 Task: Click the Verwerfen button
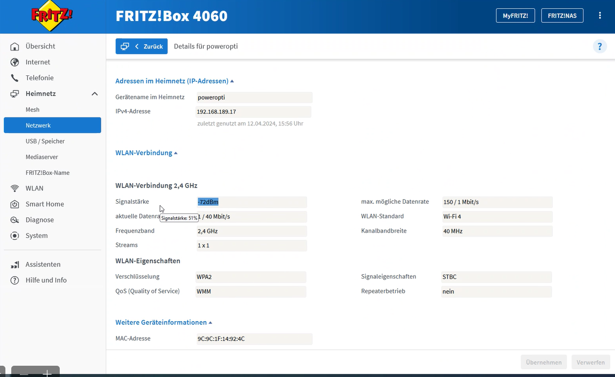(x=591, y=362)
